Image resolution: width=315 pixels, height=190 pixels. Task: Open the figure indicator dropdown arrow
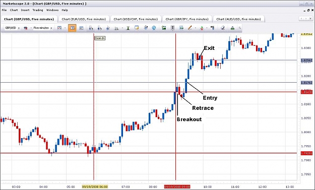coord(207,28)
